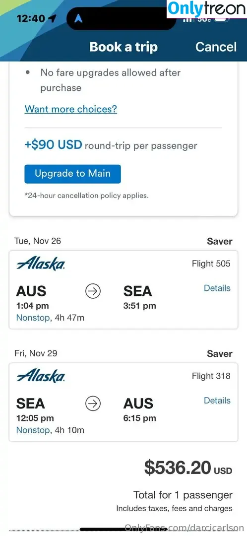This screenshot has height=536, width=247.
Task: Click Upgrade to Main button
Action: 72,174
